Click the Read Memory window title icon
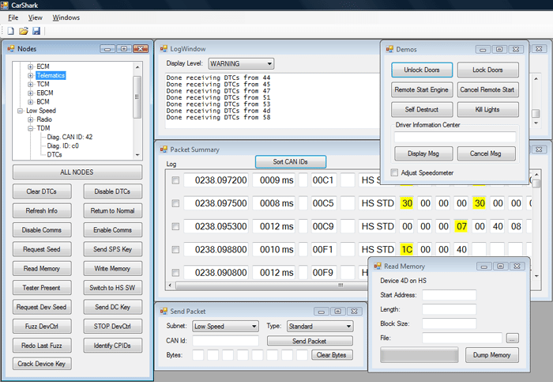This screenshot has width=553, height=382. tap(378, 266)
